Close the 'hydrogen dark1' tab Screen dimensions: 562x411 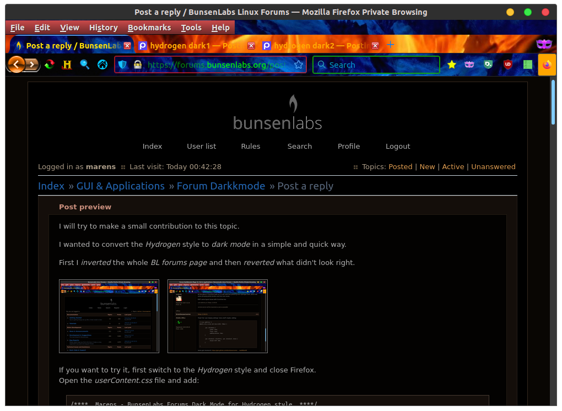pos(251,46)
